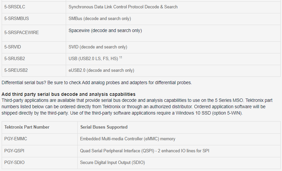Open the Add analog probes and adapters reference

[x=111, y=82]
